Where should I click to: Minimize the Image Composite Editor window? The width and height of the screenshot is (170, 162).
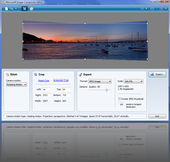tap(153, 1)
